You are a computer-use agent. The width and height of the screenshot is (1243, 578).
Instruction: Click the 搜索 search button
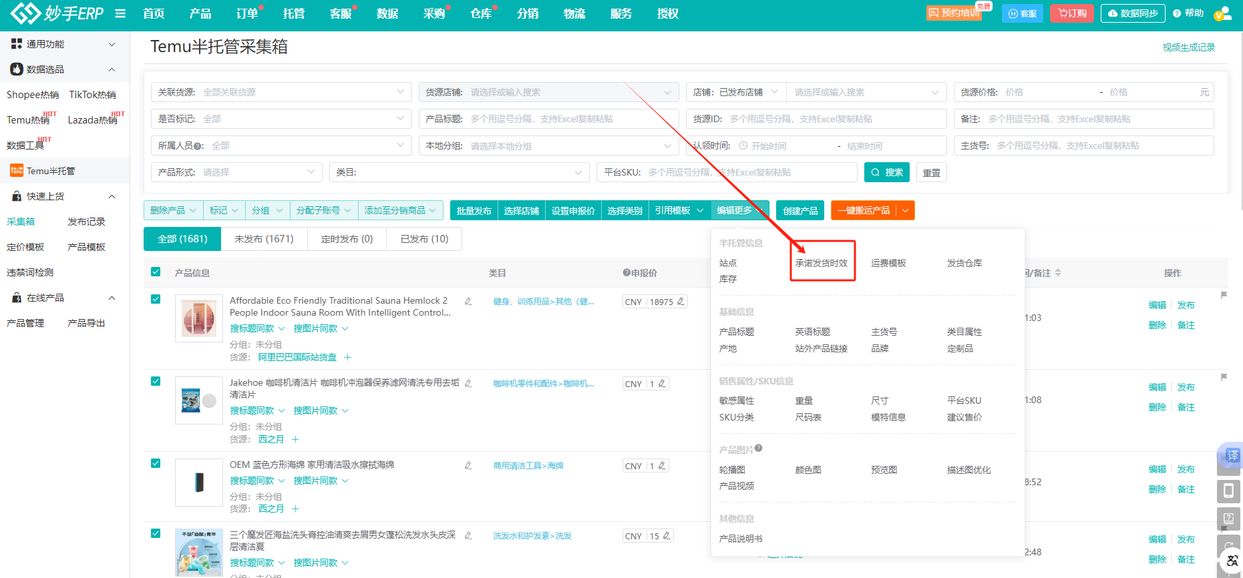coord(887,172)
